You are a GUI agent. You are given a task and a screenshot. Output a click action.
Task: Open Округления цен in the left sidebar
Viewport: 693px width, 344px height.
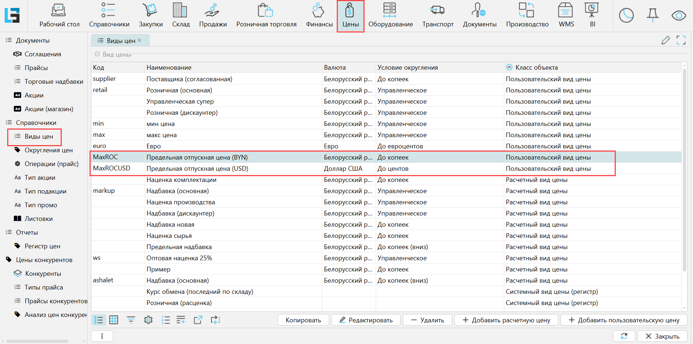48,150
